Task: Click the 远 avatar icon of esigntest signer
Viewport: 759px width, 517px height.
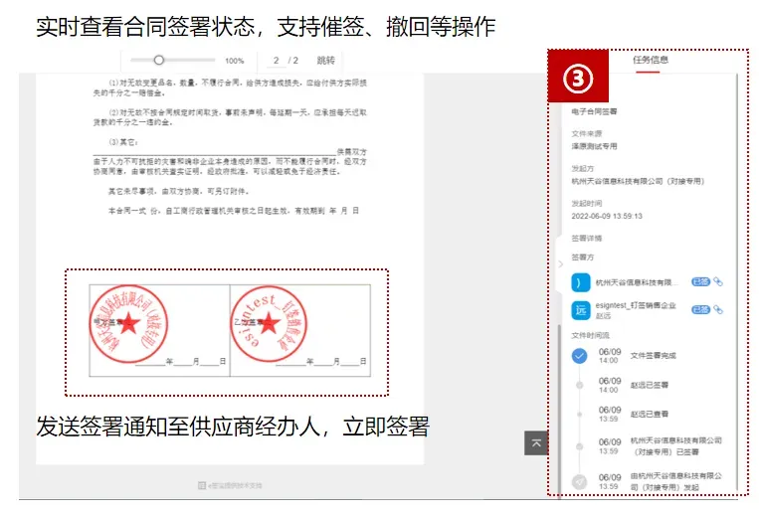Action: [x=580, y=310]
